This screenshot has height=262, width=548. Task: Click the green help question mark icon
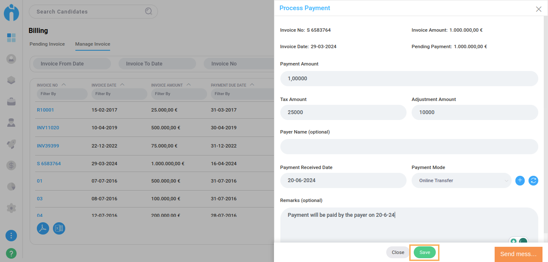pyautogui.click(x=11, y=253)
